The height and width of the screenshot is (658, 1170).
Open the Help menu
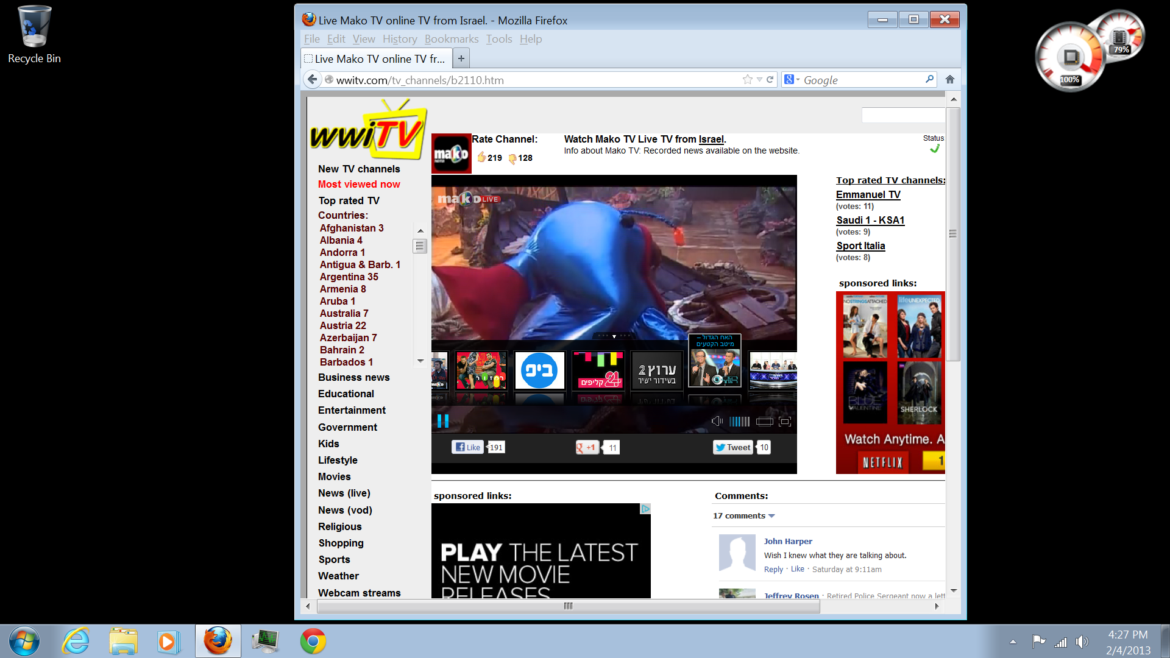pyautogui.click(x=531, y=39)
